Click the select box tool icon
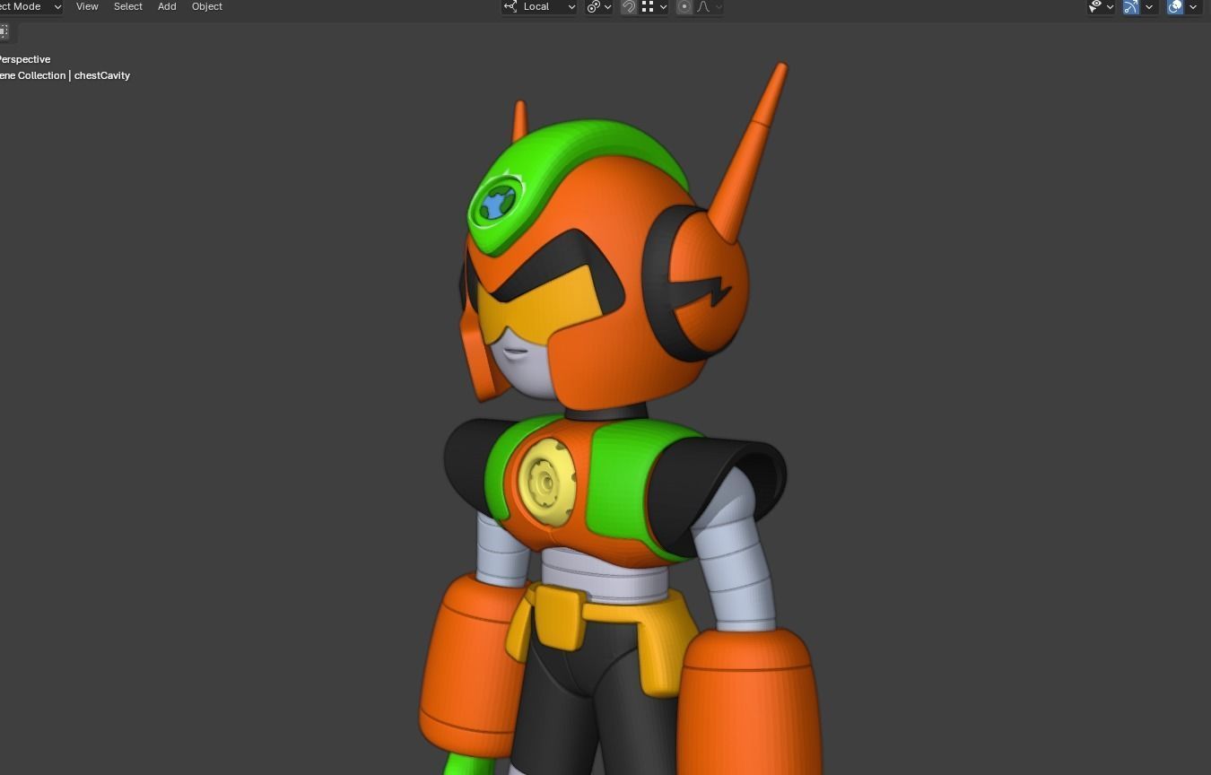 tap(4, 31)
